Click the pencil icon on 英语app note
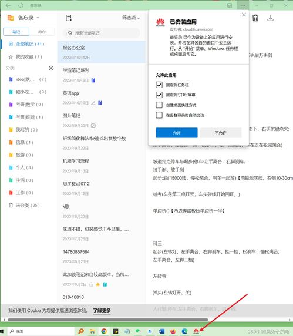This screenshot has height=336, width=293. [x=93, y=103]
